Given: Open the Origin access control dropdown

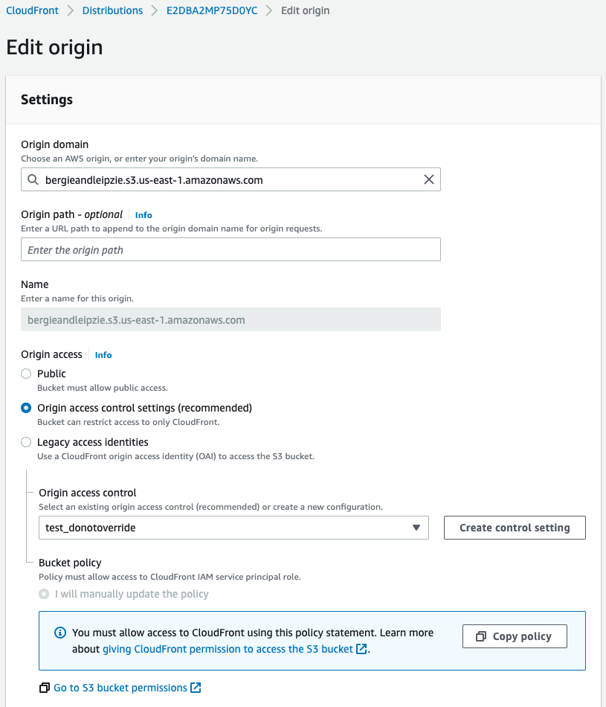Looking at the screenshot, I should pos(233,528).
